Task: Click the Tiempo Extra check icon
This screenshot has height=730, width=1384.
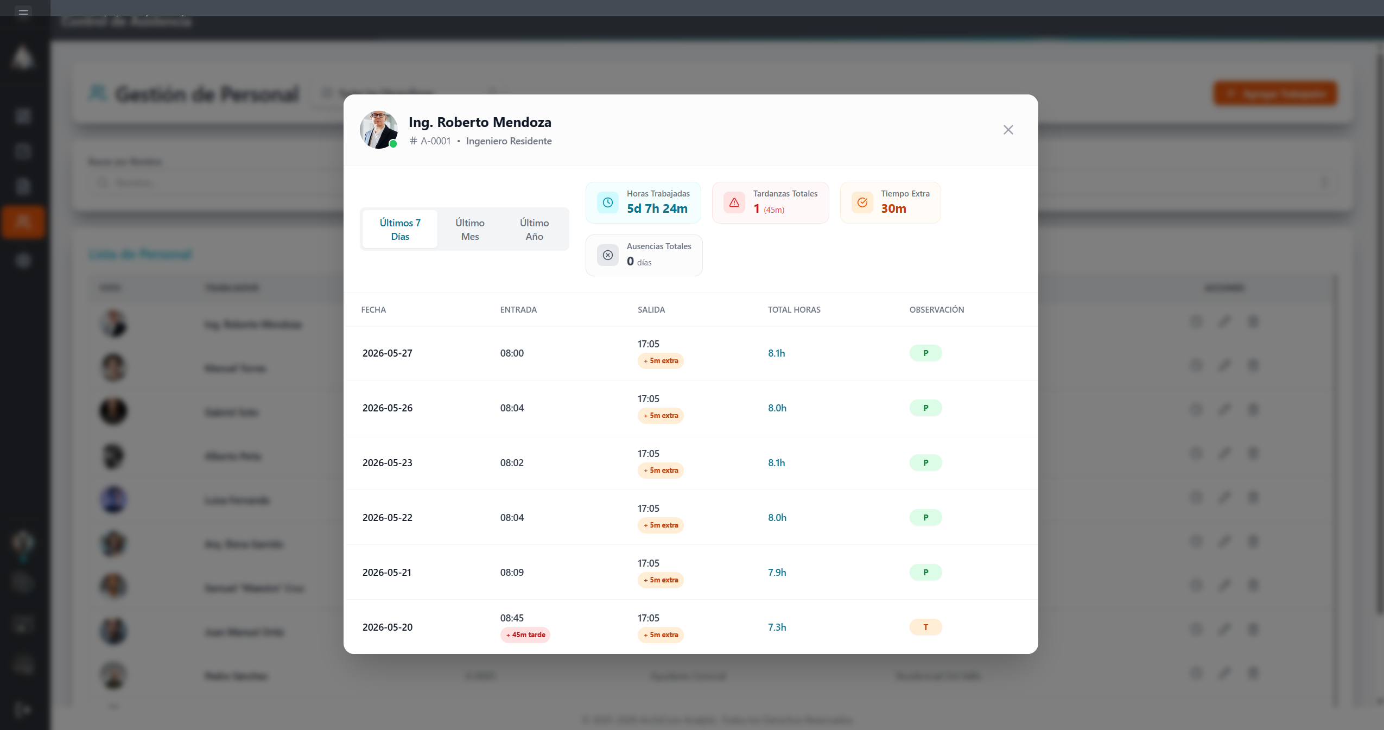Action: 862,202
